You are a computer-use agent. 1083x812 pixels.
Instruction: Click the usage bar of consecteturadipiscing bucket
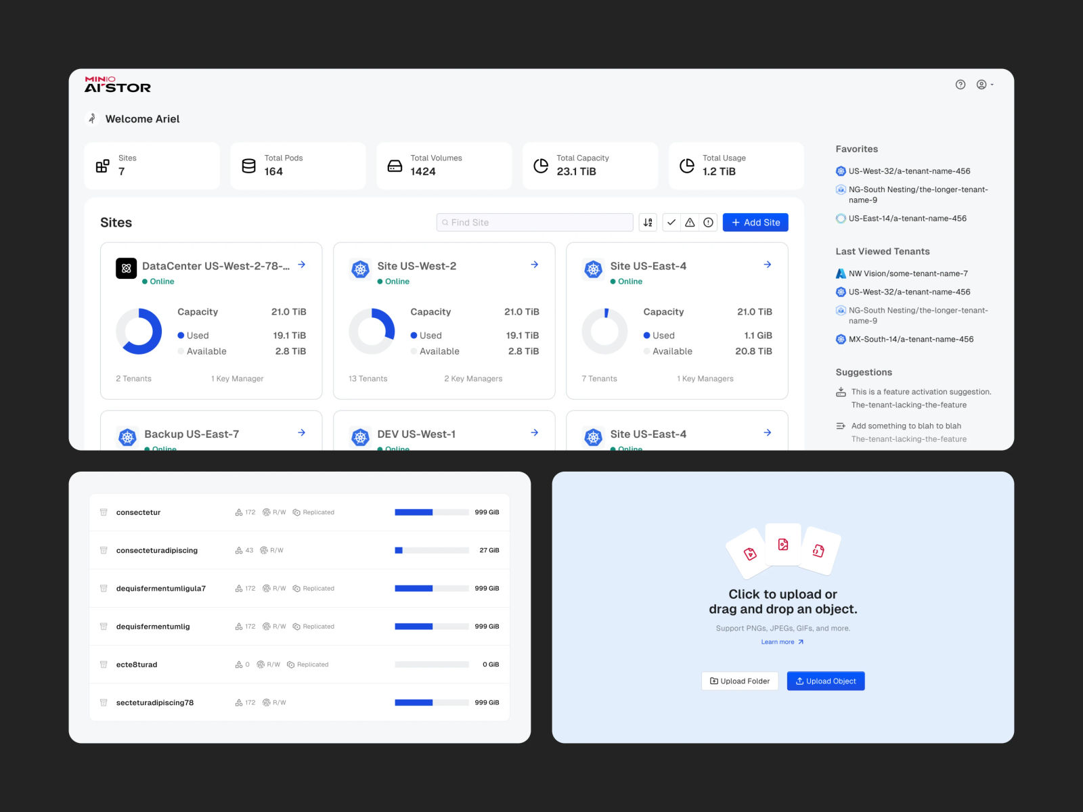tap(432, 550)
